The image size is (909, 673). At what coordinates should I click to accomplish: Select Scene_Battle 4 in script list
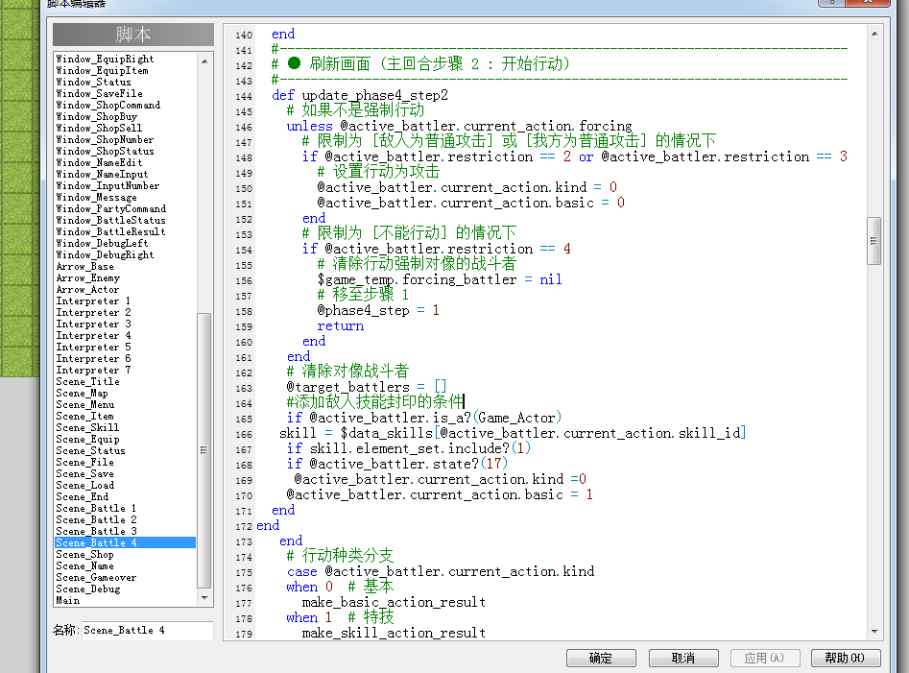125,542
